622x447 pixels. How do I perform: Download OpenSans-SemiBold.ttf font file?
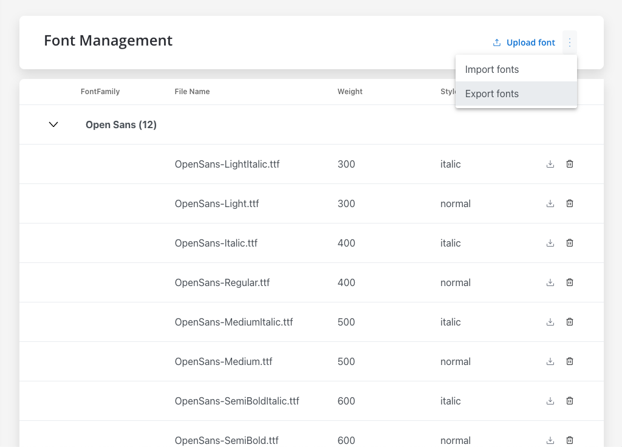coord(550,440)
